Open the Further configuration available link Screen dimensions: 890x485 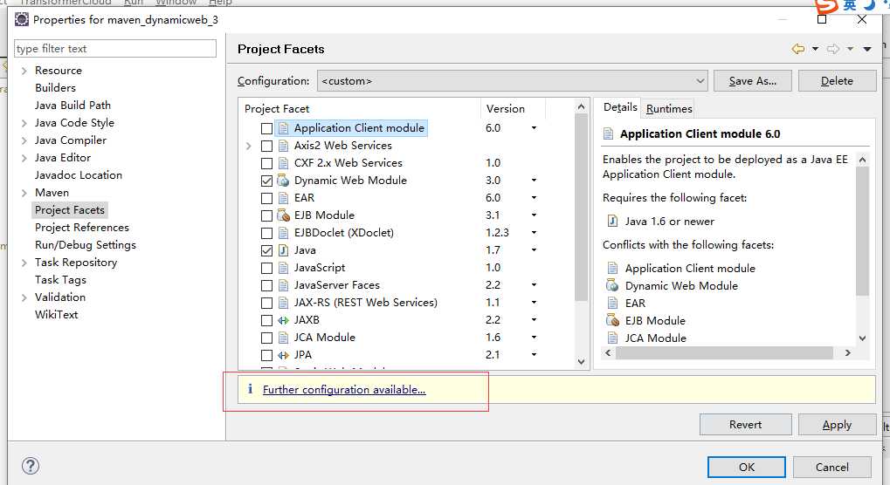pyautogui.click(x=344, y=389)
